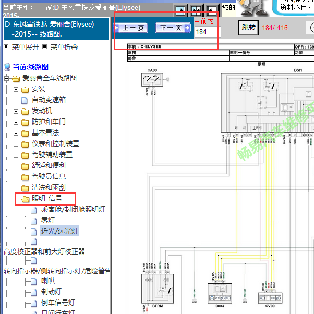Click the page counter text 184/ 416

pos(275,28)
